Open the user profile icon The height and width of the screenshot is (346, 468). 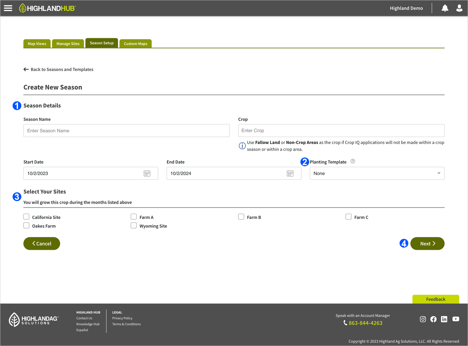[x=459, y=8]
